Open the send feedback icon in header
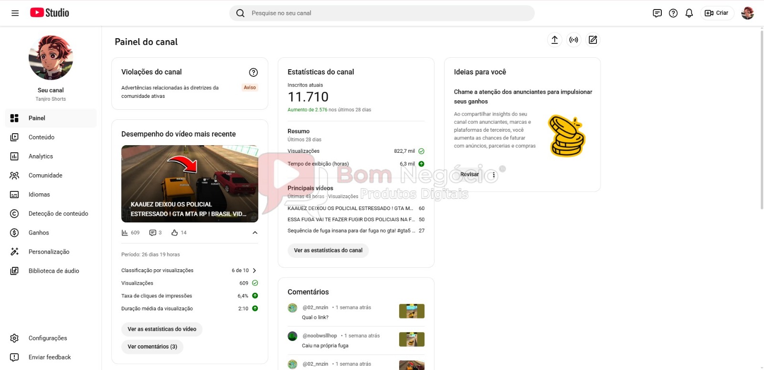764x370 pixels. click(x=657, y=13)
